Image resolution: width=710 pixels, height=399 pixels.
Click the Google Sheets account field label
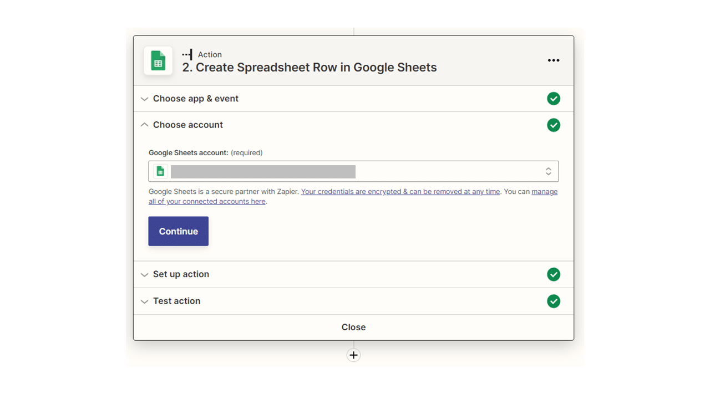coord(189,152)
